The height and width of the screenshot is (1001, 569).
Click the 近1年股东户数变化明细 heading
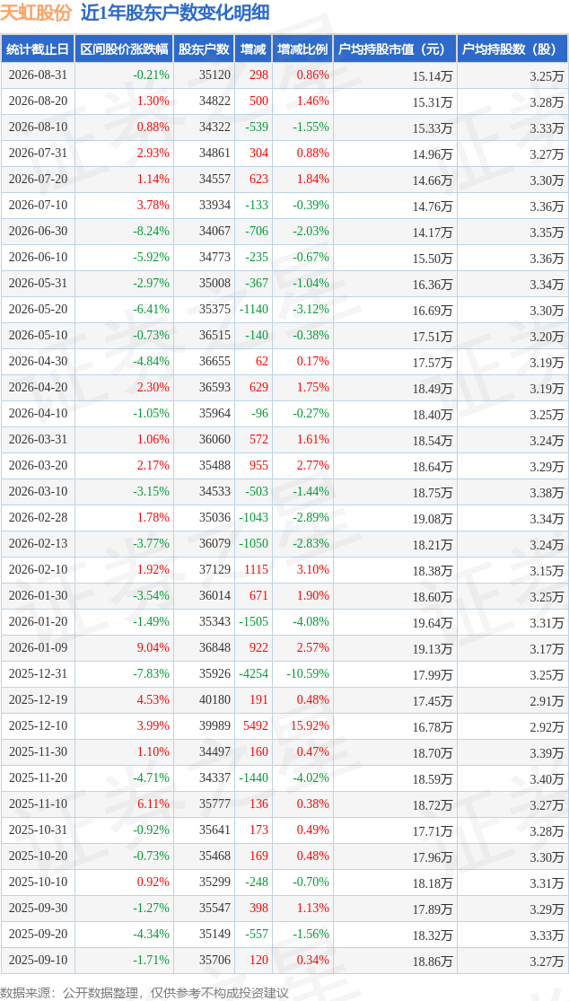(175, 13)
